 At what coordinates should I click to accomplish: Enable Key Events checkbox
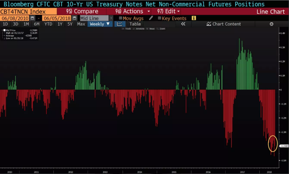click(159, 18)
